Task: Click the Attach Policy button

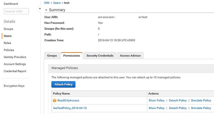Action: pos(63,84)
